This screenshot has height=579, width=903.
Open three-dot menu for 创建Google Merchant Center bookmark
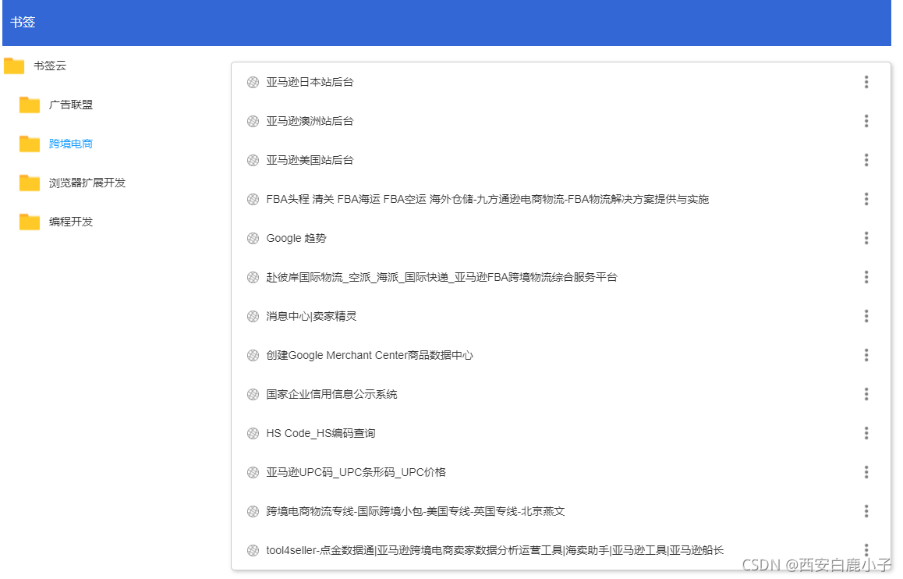tap(866, 356)
